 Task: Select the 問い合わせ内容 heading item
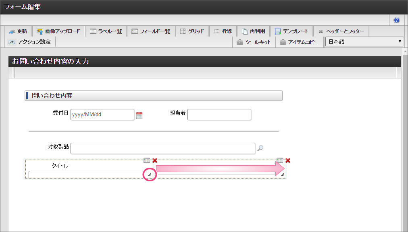[154, 96]
